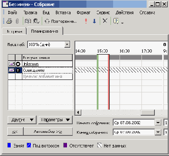
Task: Expand the Другие dropdown button
Action: (x=22, y=120)
